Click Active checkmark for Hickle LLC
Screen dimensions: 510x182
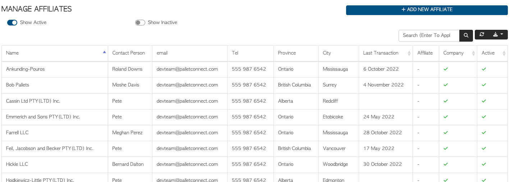coord(484,164)
